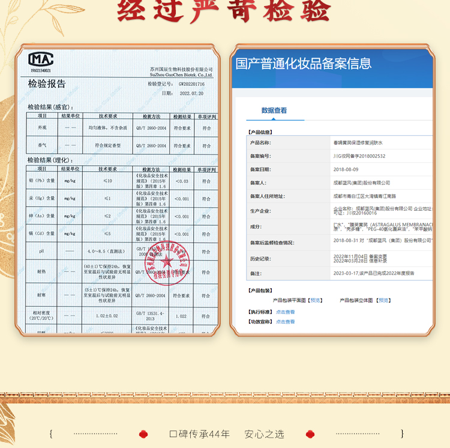Click 点击查看 next to 执行标准
This screenshot has width=450, height=448.
(x=285, y=312)
